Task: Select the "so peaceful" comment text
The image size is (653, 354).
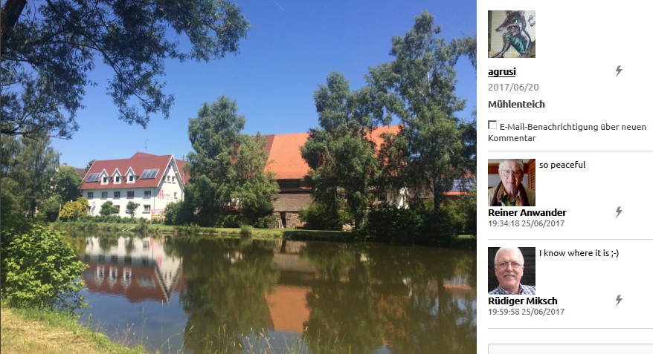Action: tap(562, 165)
